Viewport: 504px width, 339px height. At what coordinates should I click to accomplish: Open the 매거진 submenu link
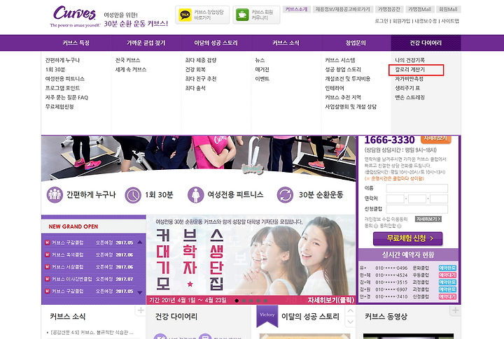(x=262, y=70)
